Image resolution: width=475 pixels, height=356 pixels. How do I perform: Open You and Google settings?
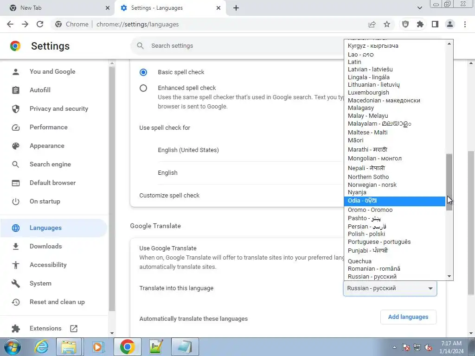[x=52, y=71]
